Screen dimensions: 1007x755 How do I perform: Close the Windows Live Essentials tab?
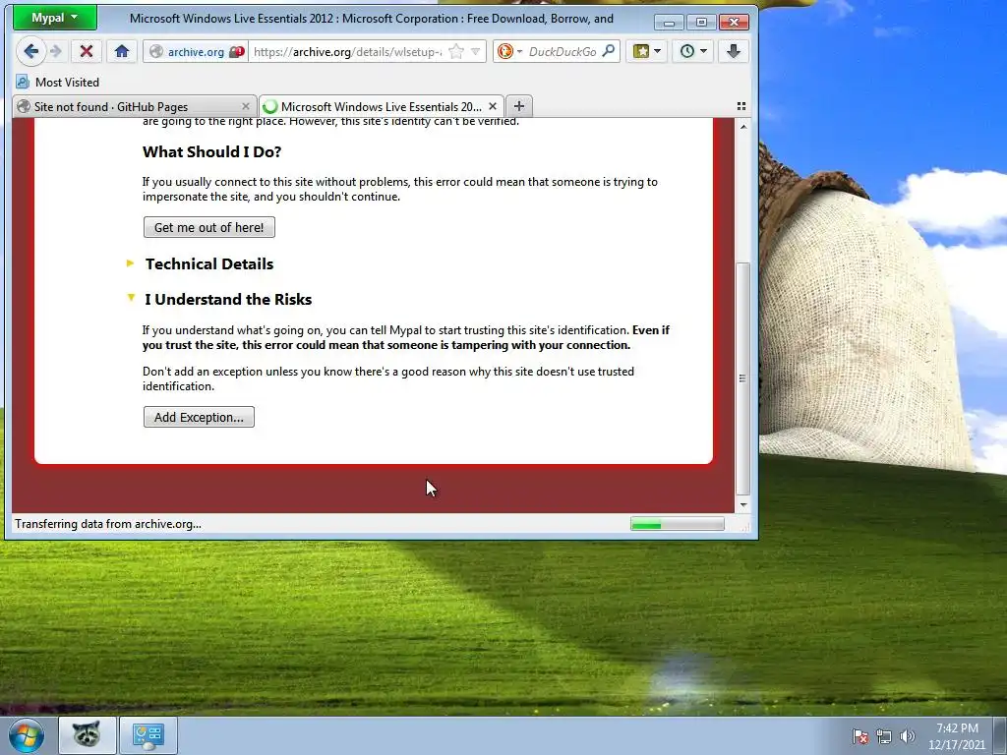pyautogui.click(x=493, y=106)
